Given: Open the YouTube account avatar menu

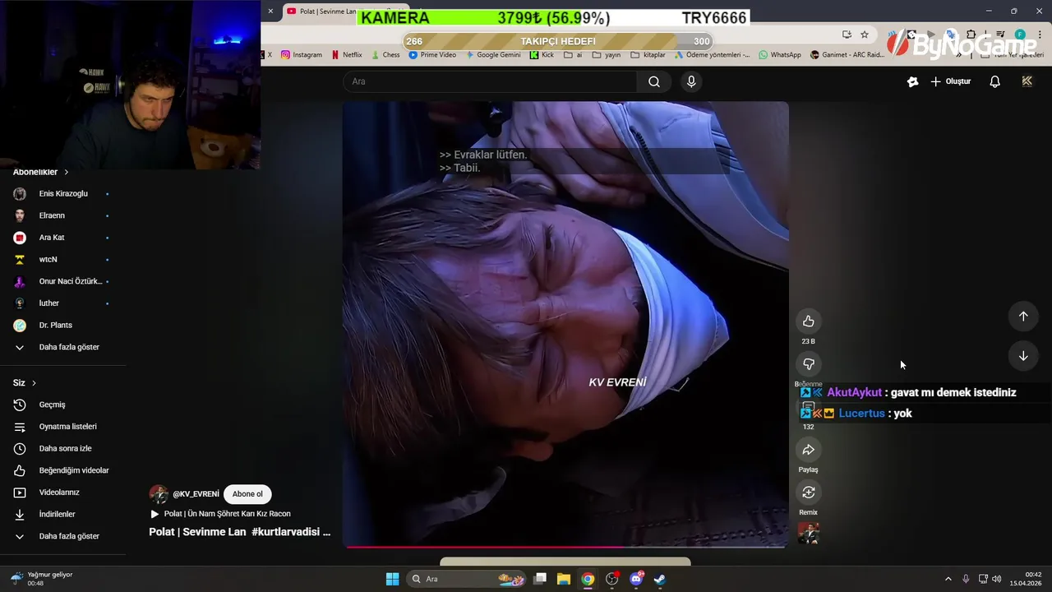Looking at the screenshot, I should [x=1027, y=81].
